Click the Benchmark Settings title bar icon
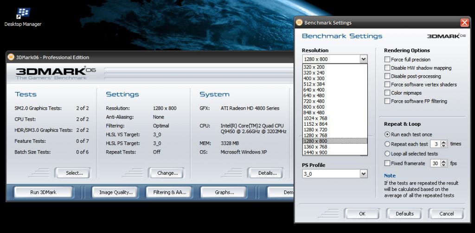The width and height of the screenshot is (475, 233). (x=299, y=23)
